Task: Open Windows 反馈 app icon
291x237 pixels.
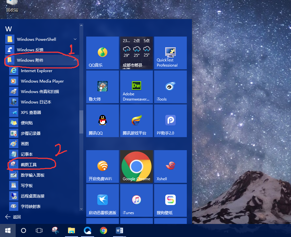Action: [10, 50]
